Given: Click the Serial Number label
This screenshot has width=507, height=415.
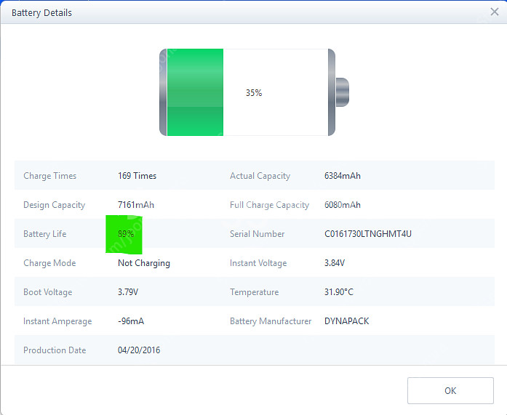Looking at the screenshot, I should point(257,234).
